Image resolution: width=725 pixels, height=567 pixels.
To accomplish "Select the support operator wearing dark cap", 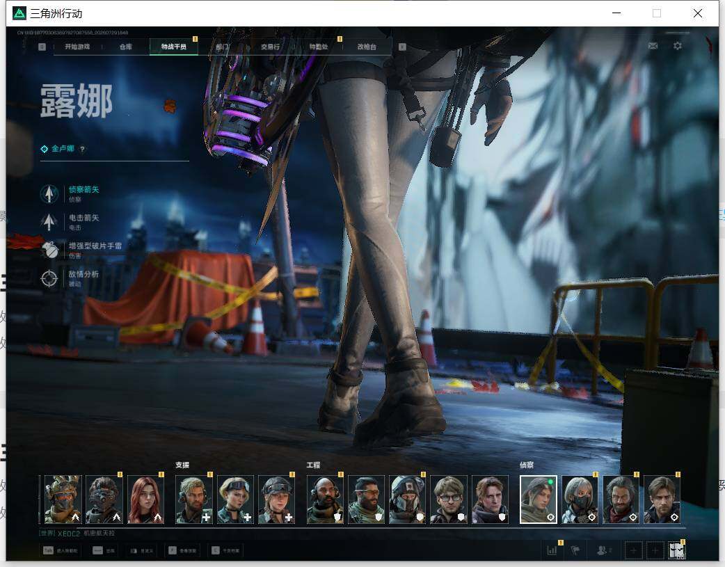I will 276,500.
